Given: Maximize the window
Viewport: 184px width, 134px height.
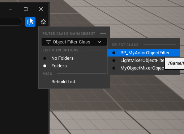Looking at the screenshot, I should pos(26,9).
